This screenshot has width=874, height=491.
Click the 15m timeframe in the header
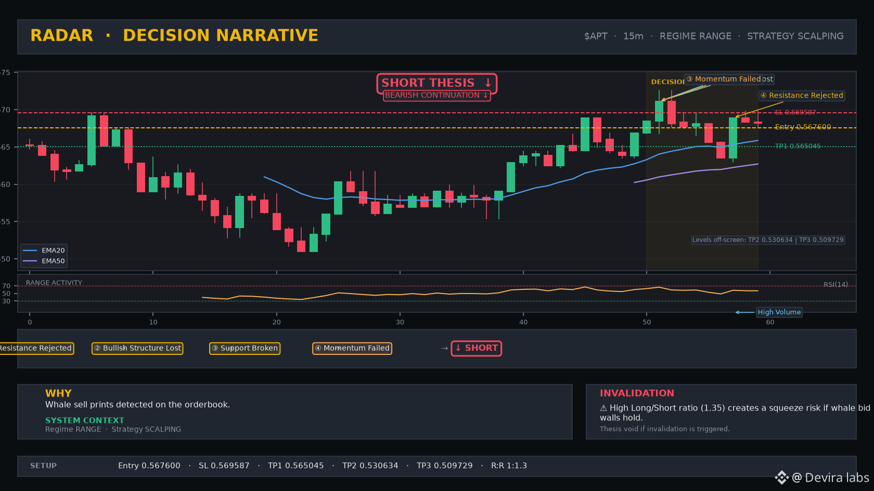pos(633,36)
